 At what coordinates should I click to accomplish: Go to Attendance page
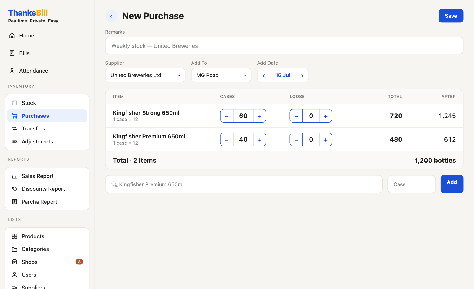coord(47,71)
